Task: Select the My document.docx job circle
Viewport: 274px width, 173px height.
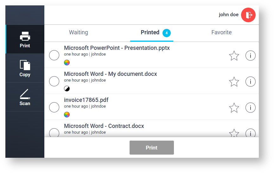Action: [x=54, y=81]
